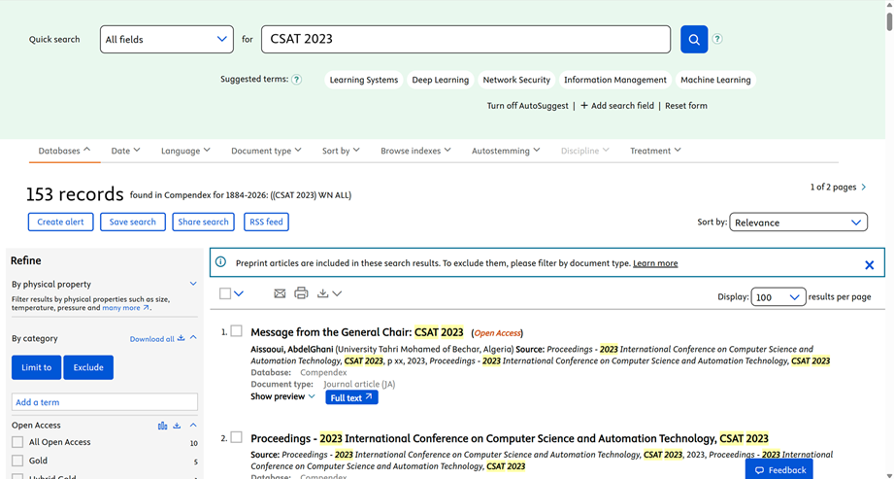Screen dimensions: 894x479
Task: Email selected records via envelope icon
Action: click(280, 293)
